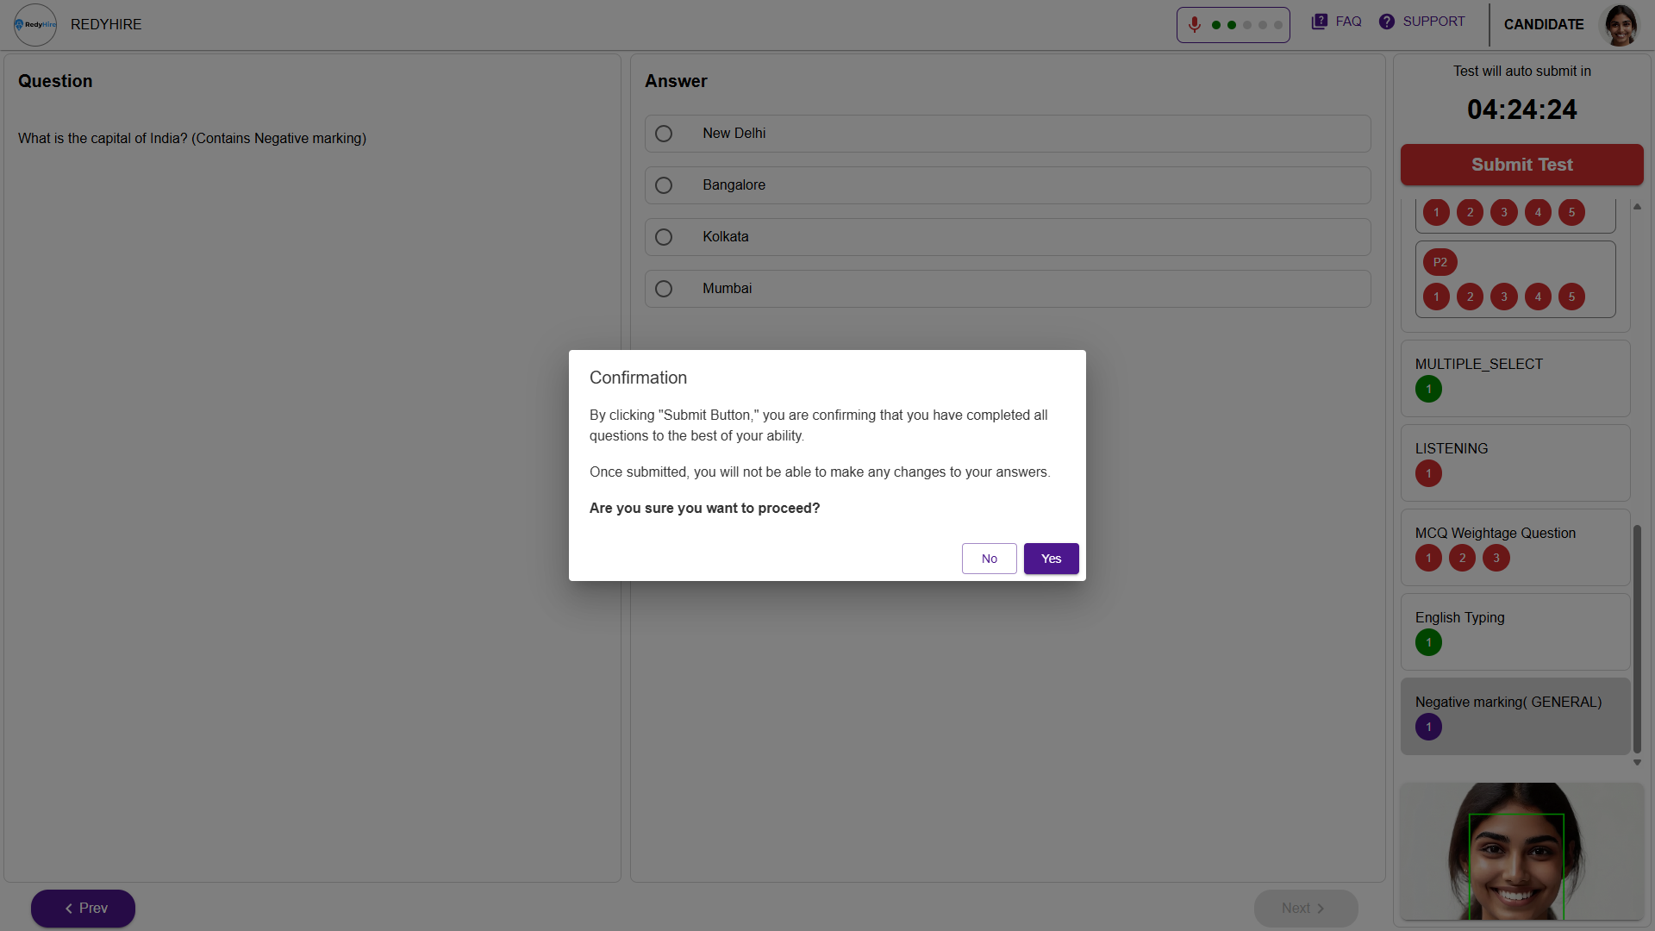Click the disabled Next button
This screenshot has width=1655, height=931.
tap(1306, 909)
